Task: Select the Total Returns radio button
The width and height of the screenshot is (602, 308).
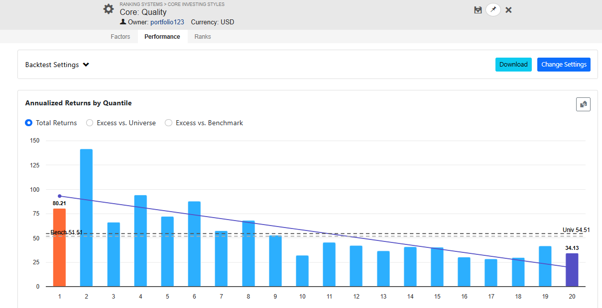Action: pos(29,123)
